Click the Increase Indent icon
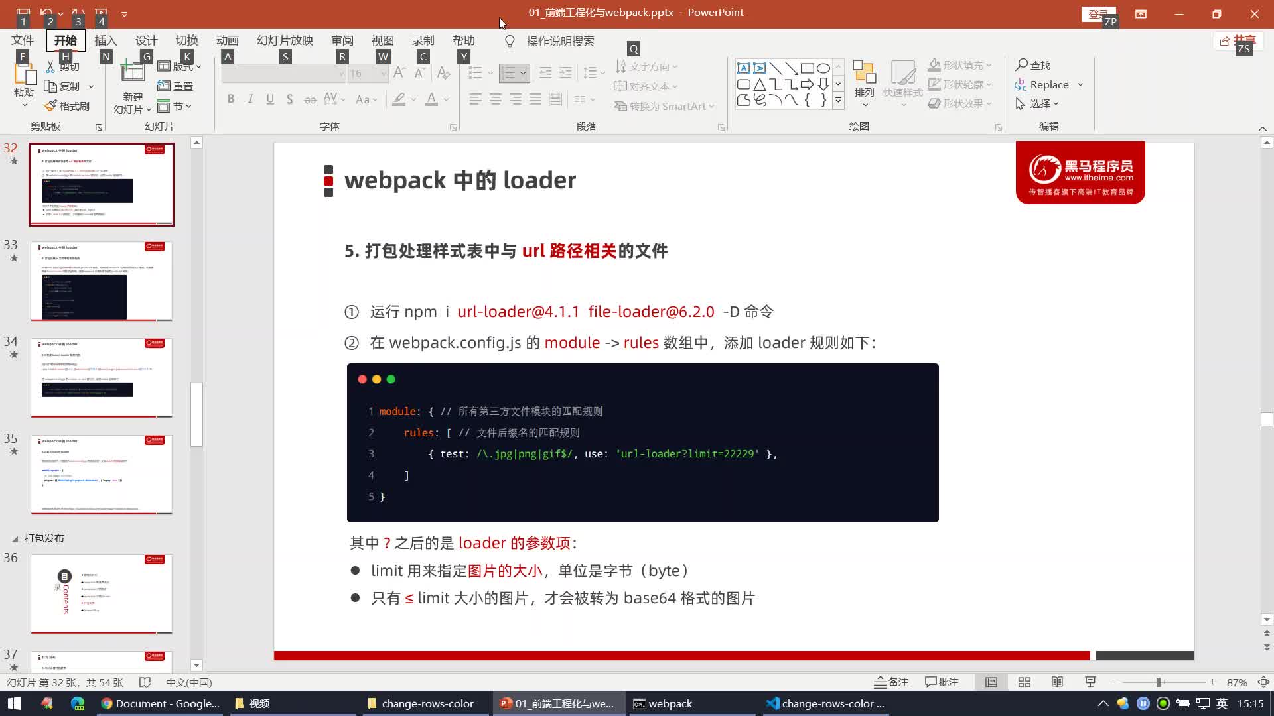1274x716 pixels. pyautogui.click(x=565, y=73)
